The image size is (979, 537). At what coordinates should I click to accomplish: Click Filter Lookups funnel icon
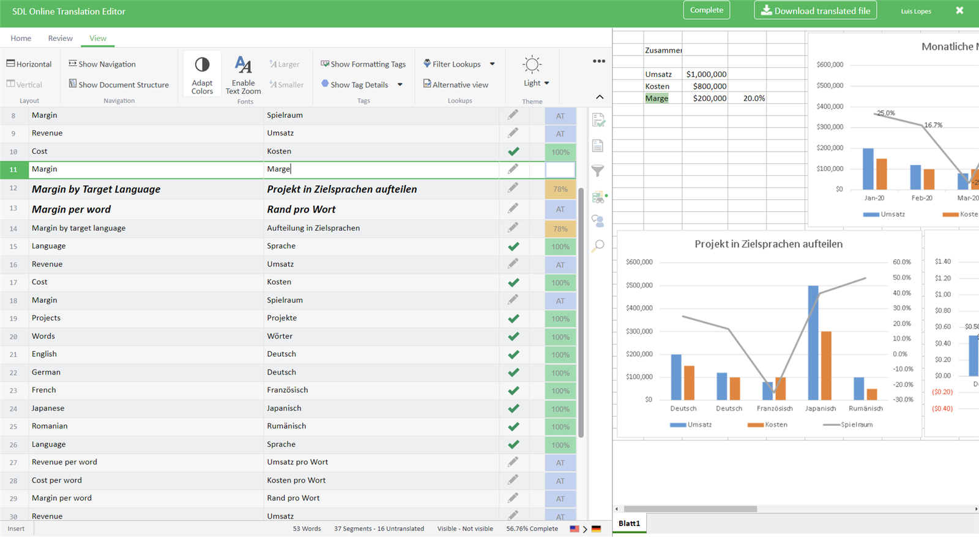(x=427, y=64)
